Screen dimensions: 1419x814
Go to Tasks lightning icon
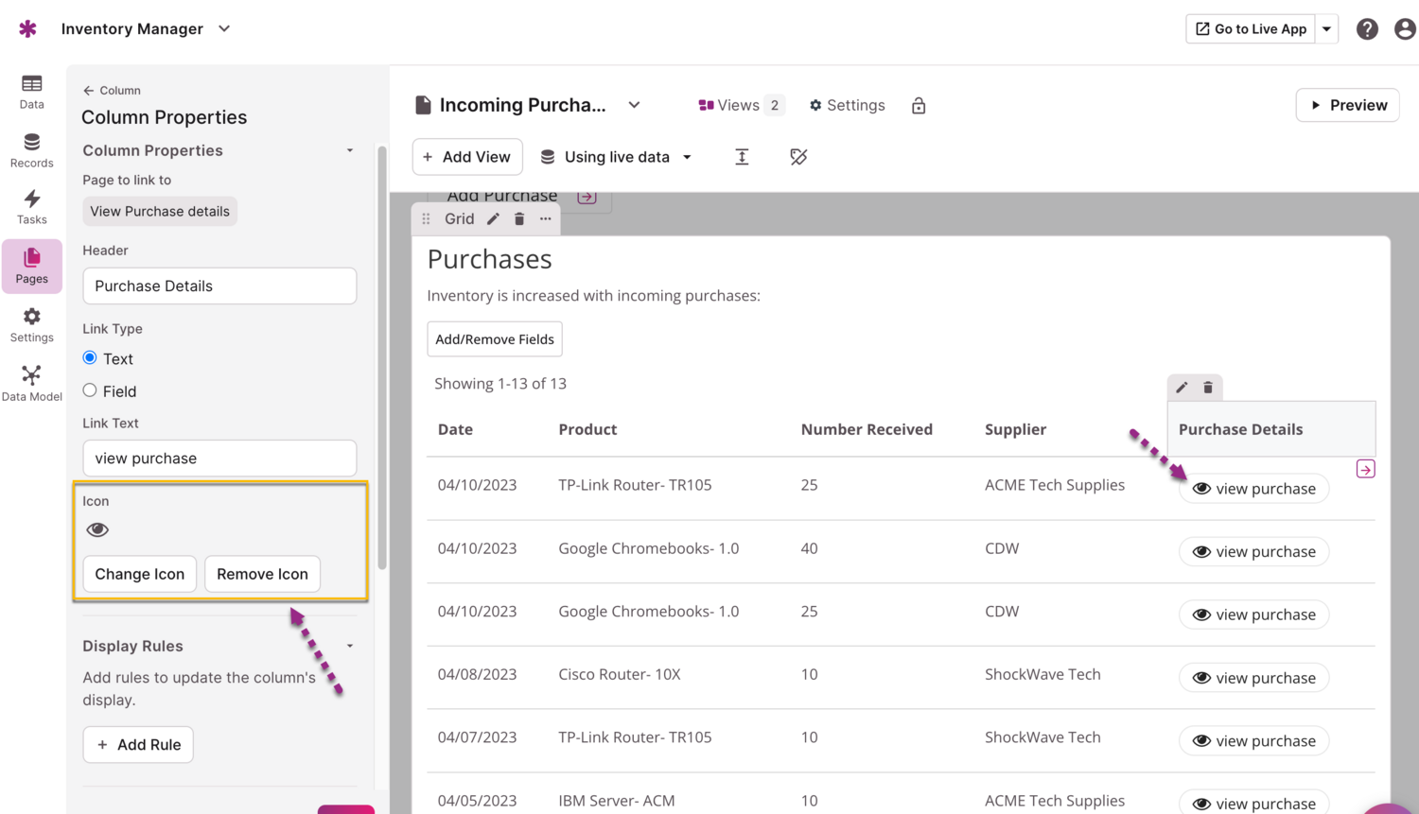click(31, 206)
